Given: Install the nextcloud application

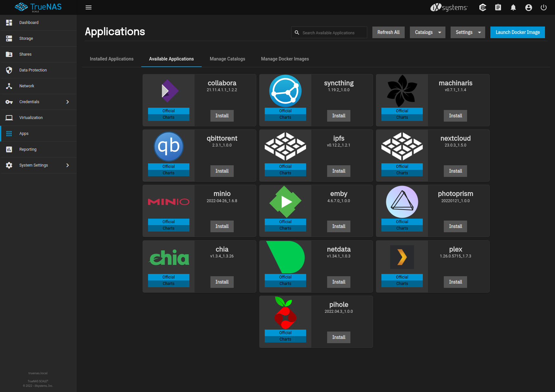Looking at the screenshot, I should tap(455, 171).
